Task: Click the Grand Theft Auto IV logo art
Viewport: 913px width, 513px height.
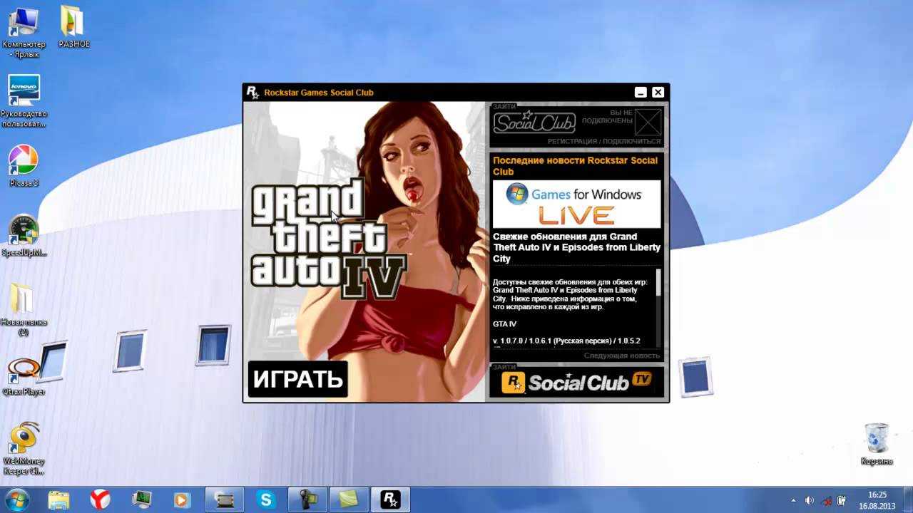Action: pos(328,239)
